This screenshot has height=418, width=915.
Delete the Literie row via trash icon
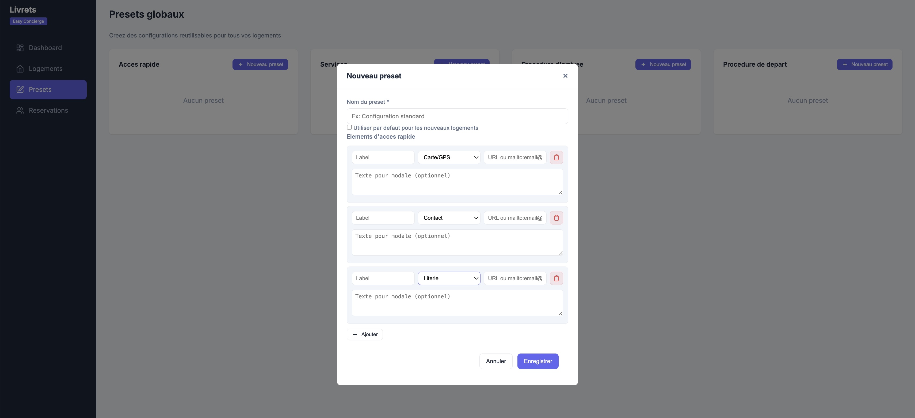coord(556,278)
